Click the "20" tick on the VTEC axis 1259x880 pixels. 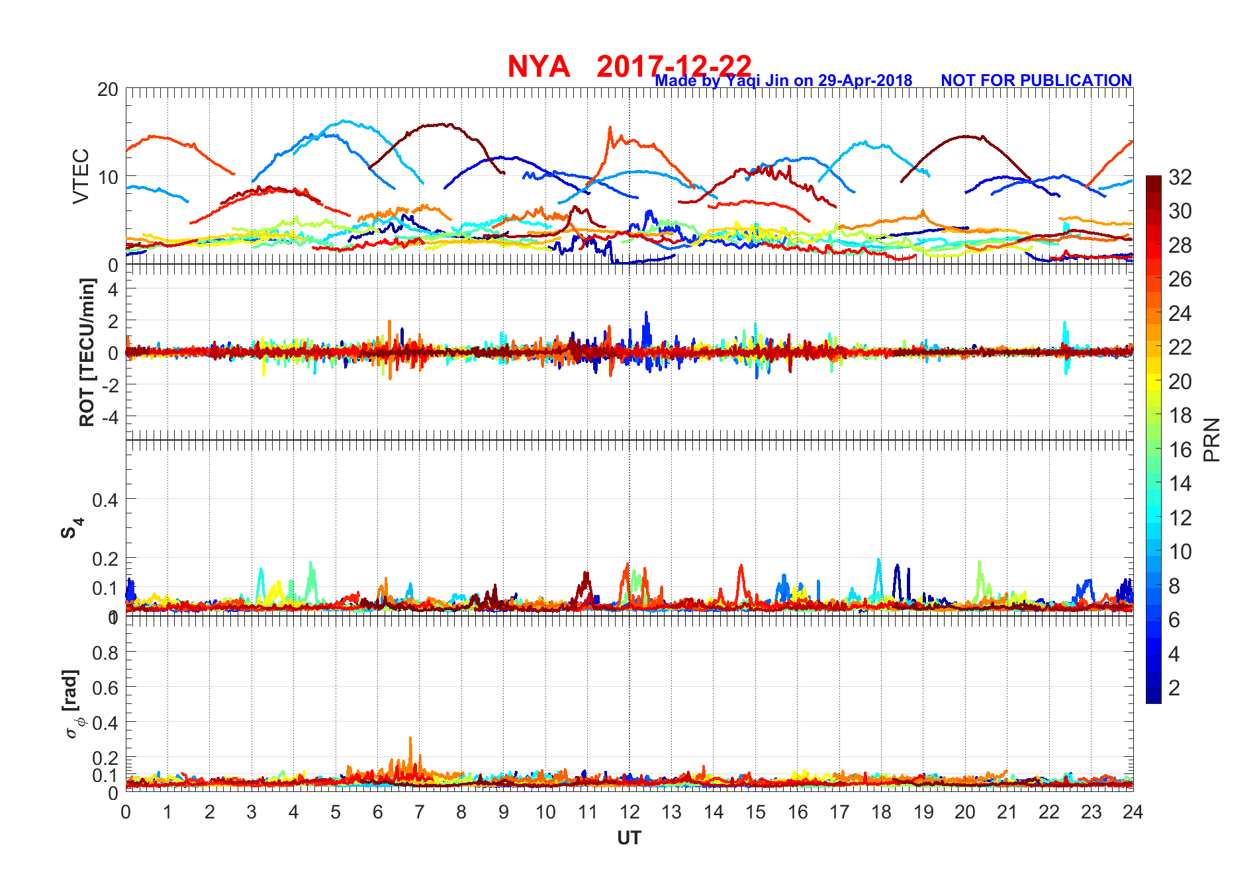point(108,89)
